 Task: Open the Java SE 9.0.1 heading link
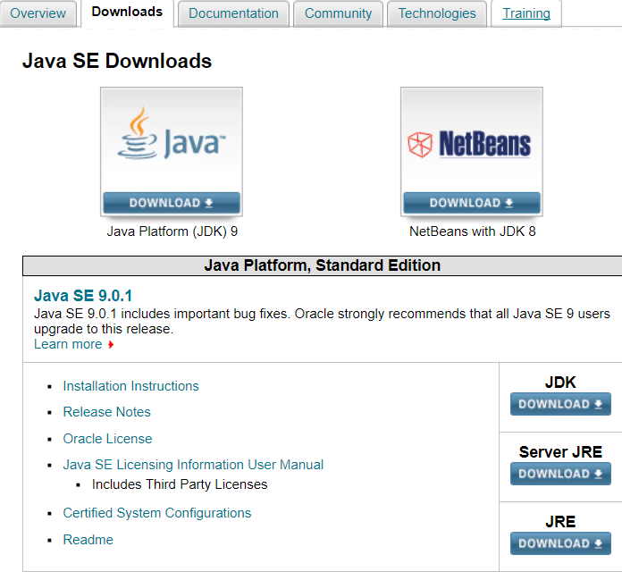[x=83, y=296]
